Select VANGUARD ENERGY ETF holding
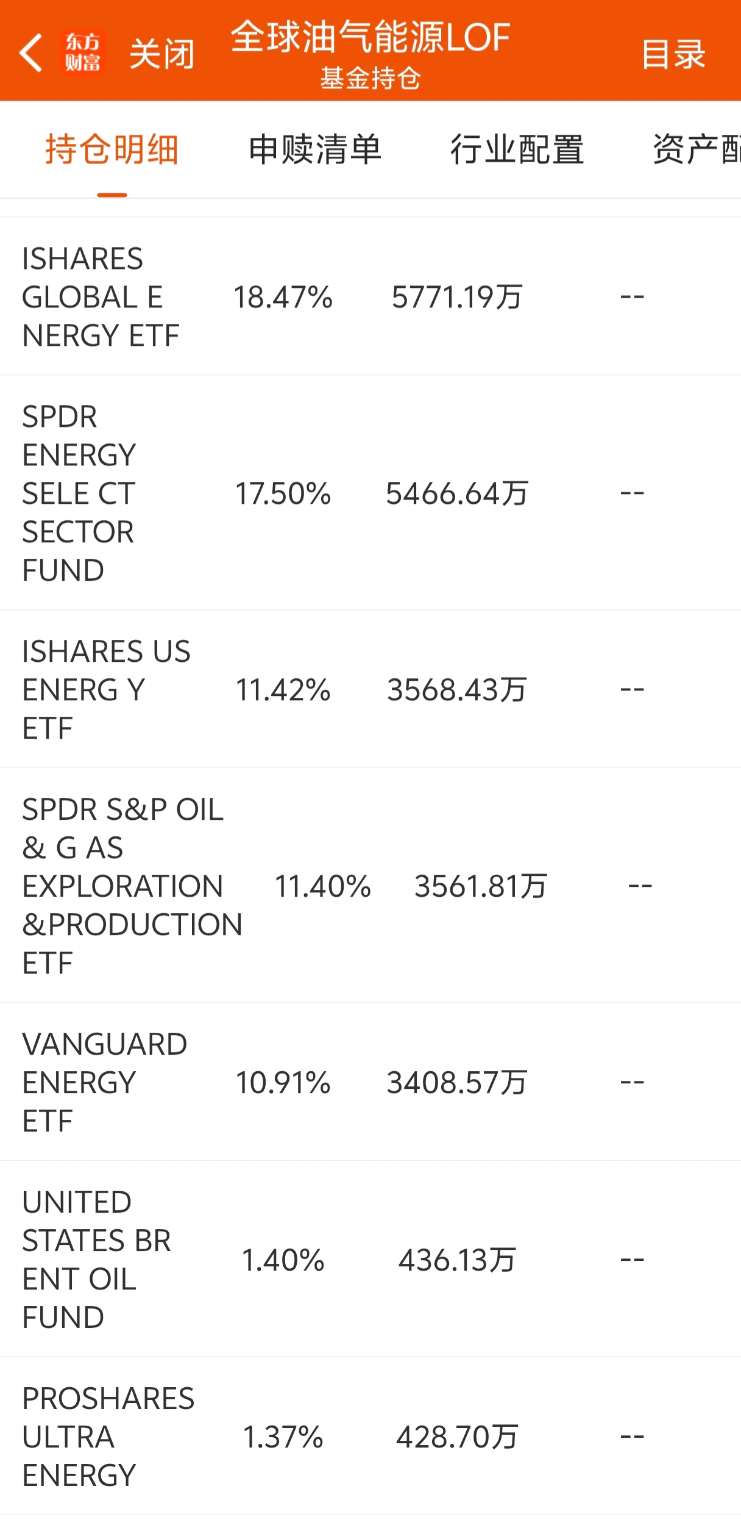 coord(104,1082)
